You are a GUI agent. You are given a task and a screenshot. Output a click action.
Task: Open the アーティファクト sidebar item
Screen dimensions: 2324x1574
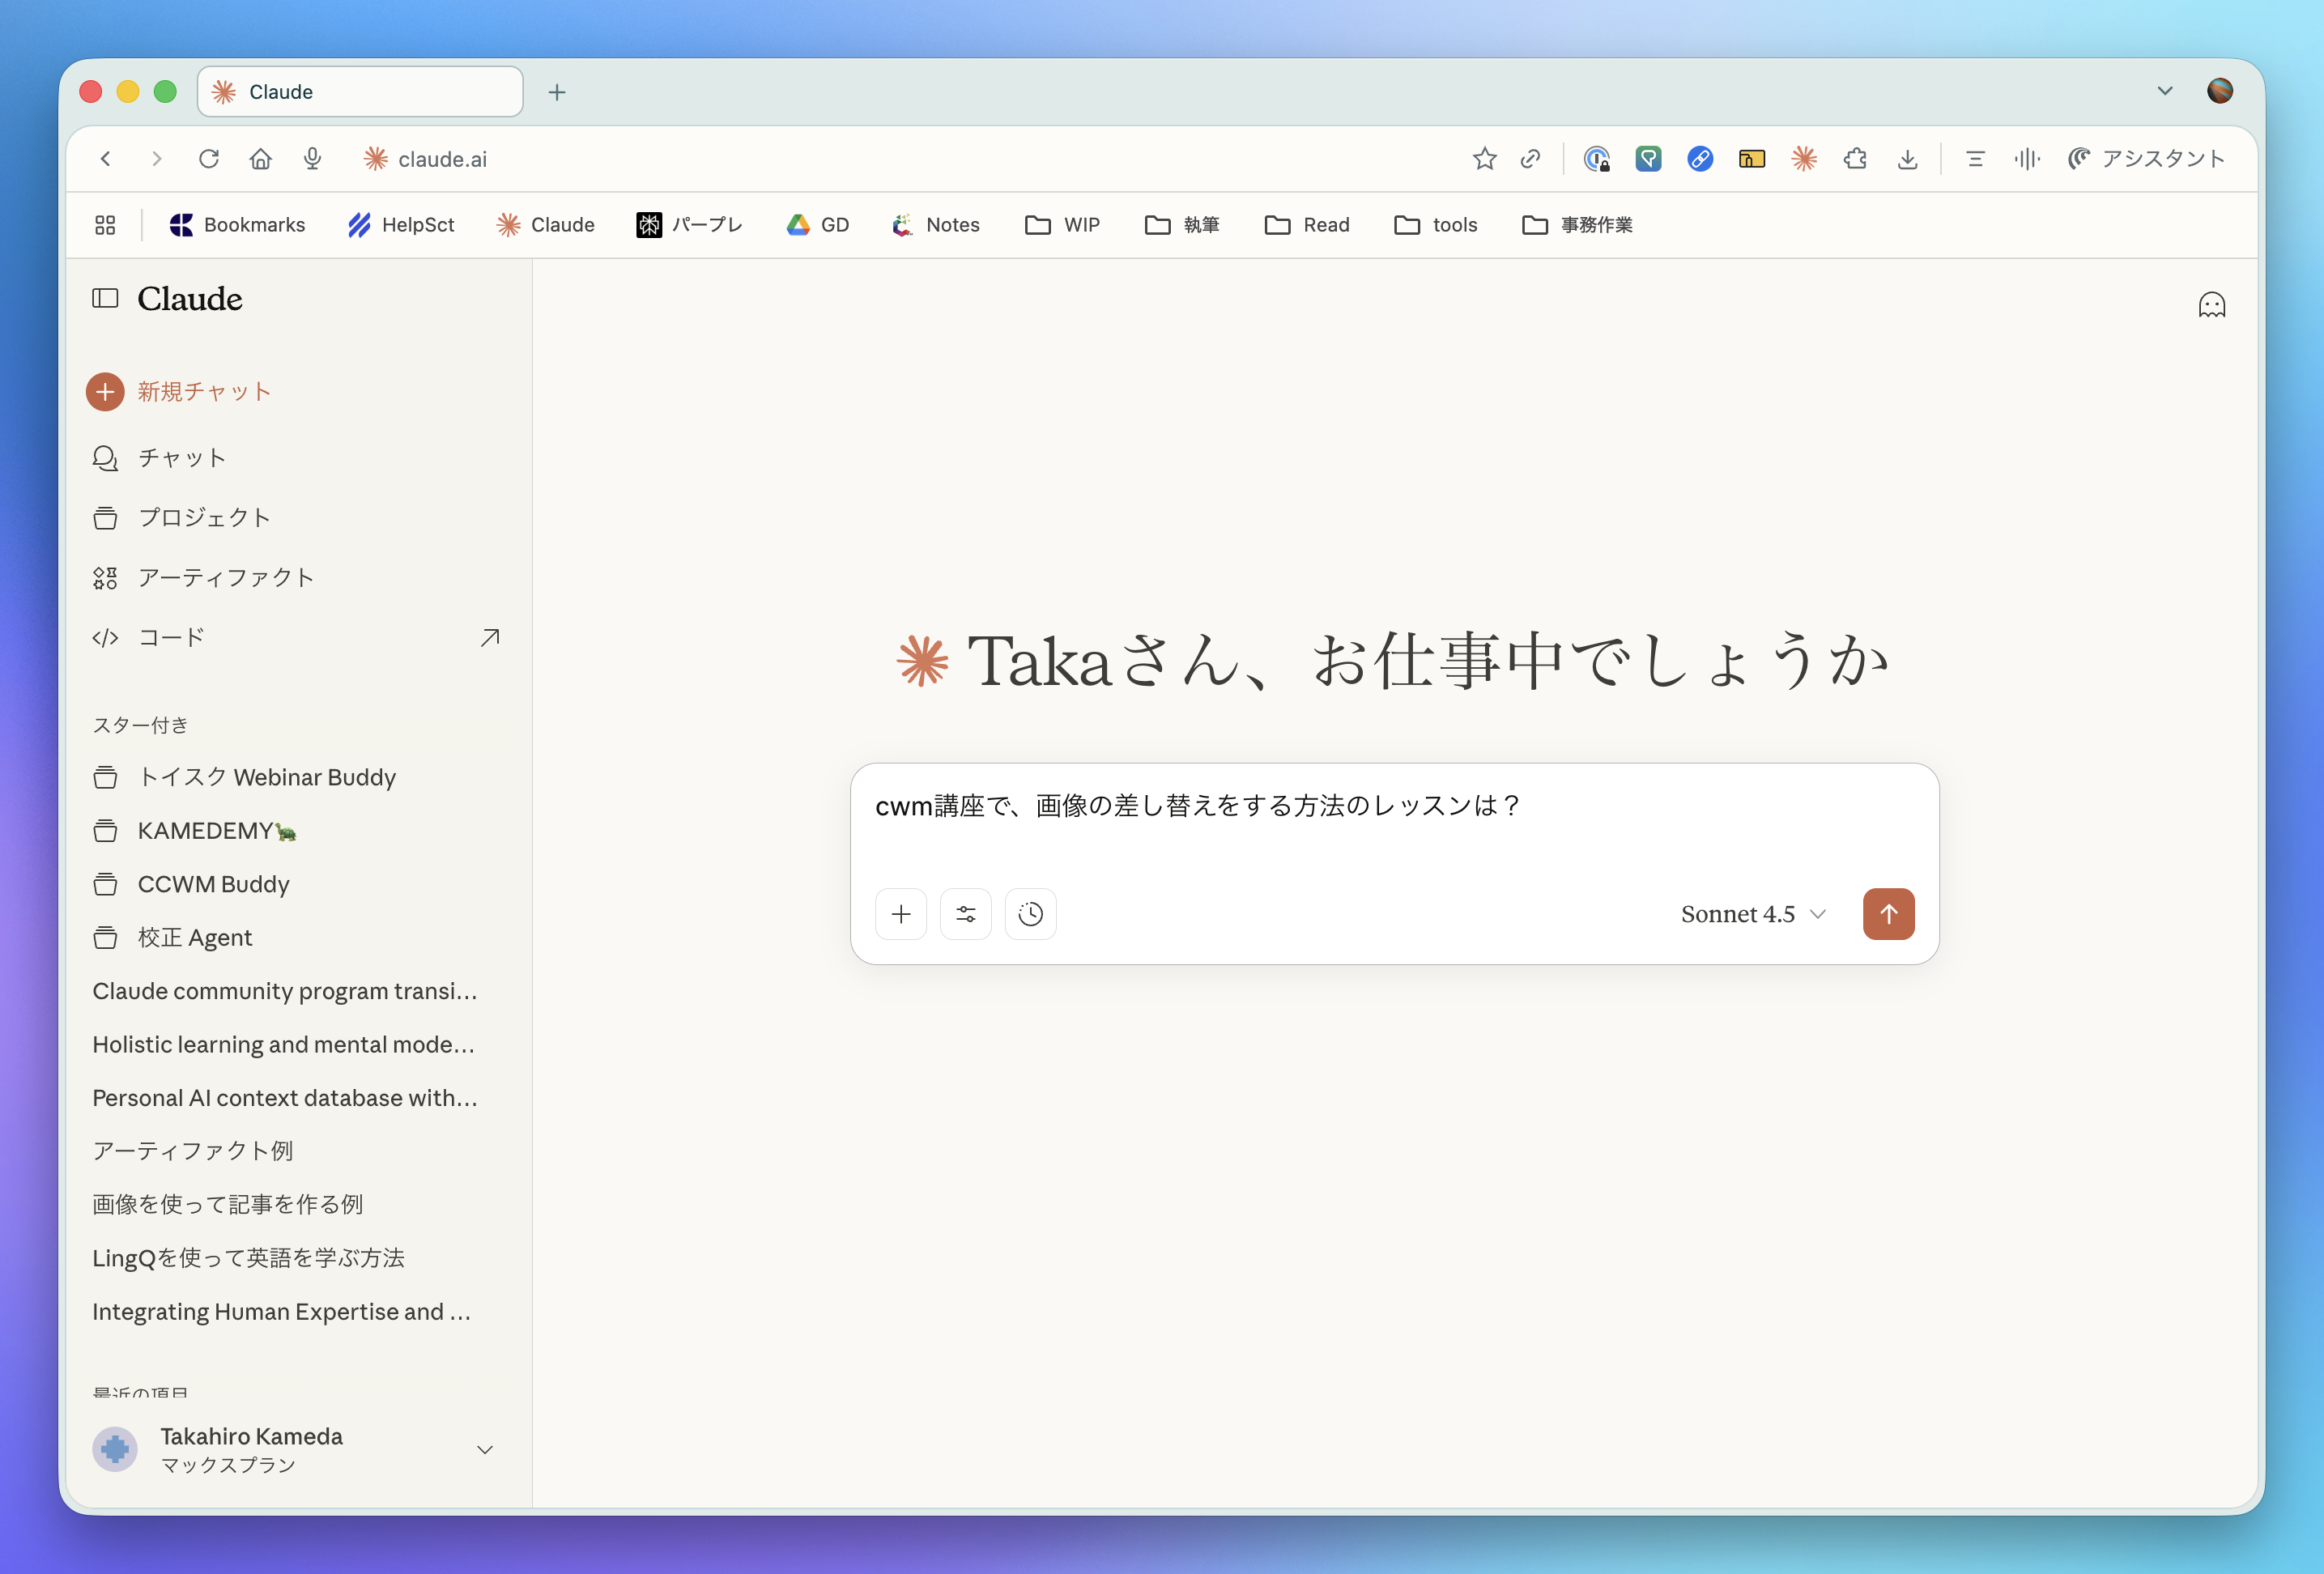click(x=225, y=578)
